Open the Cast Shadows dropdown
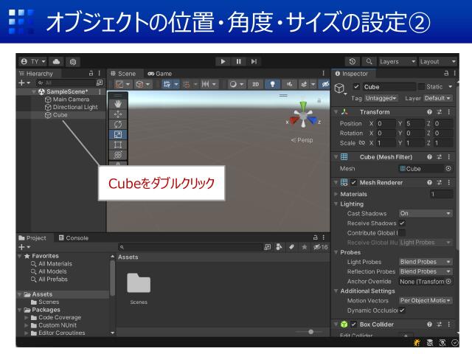472x354 pixels. (426, 213)
